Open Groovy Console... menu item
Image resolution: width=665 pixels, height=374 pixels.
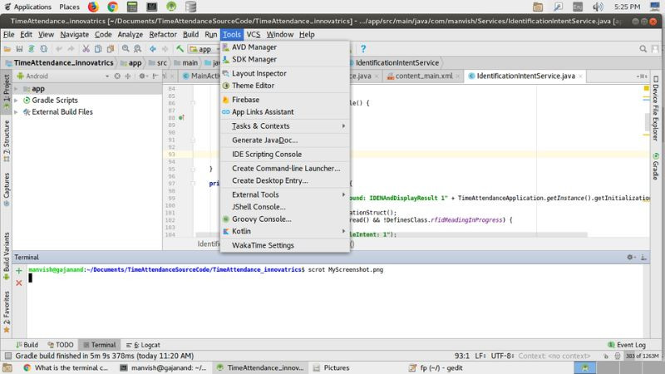pyautogui.click(x=284, y=219)
